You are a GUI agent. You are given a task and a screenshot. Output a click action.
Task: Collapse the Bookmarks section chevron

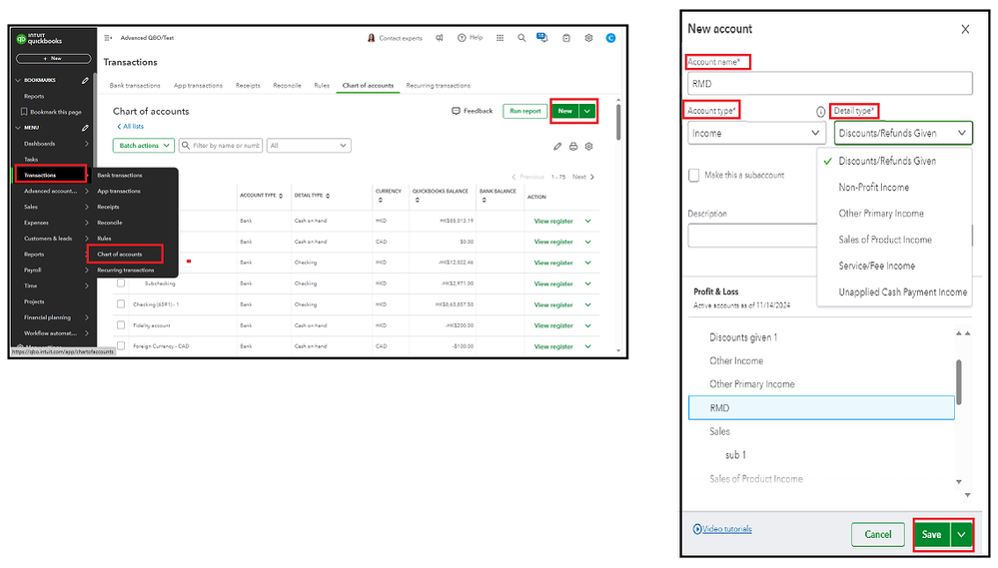[18, 81]
